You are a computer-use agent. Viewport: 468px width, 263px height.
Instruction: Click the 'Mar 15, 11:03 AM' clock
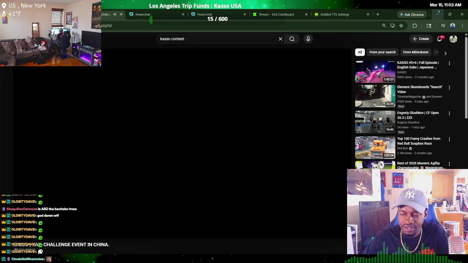click(x=445, y=5)
